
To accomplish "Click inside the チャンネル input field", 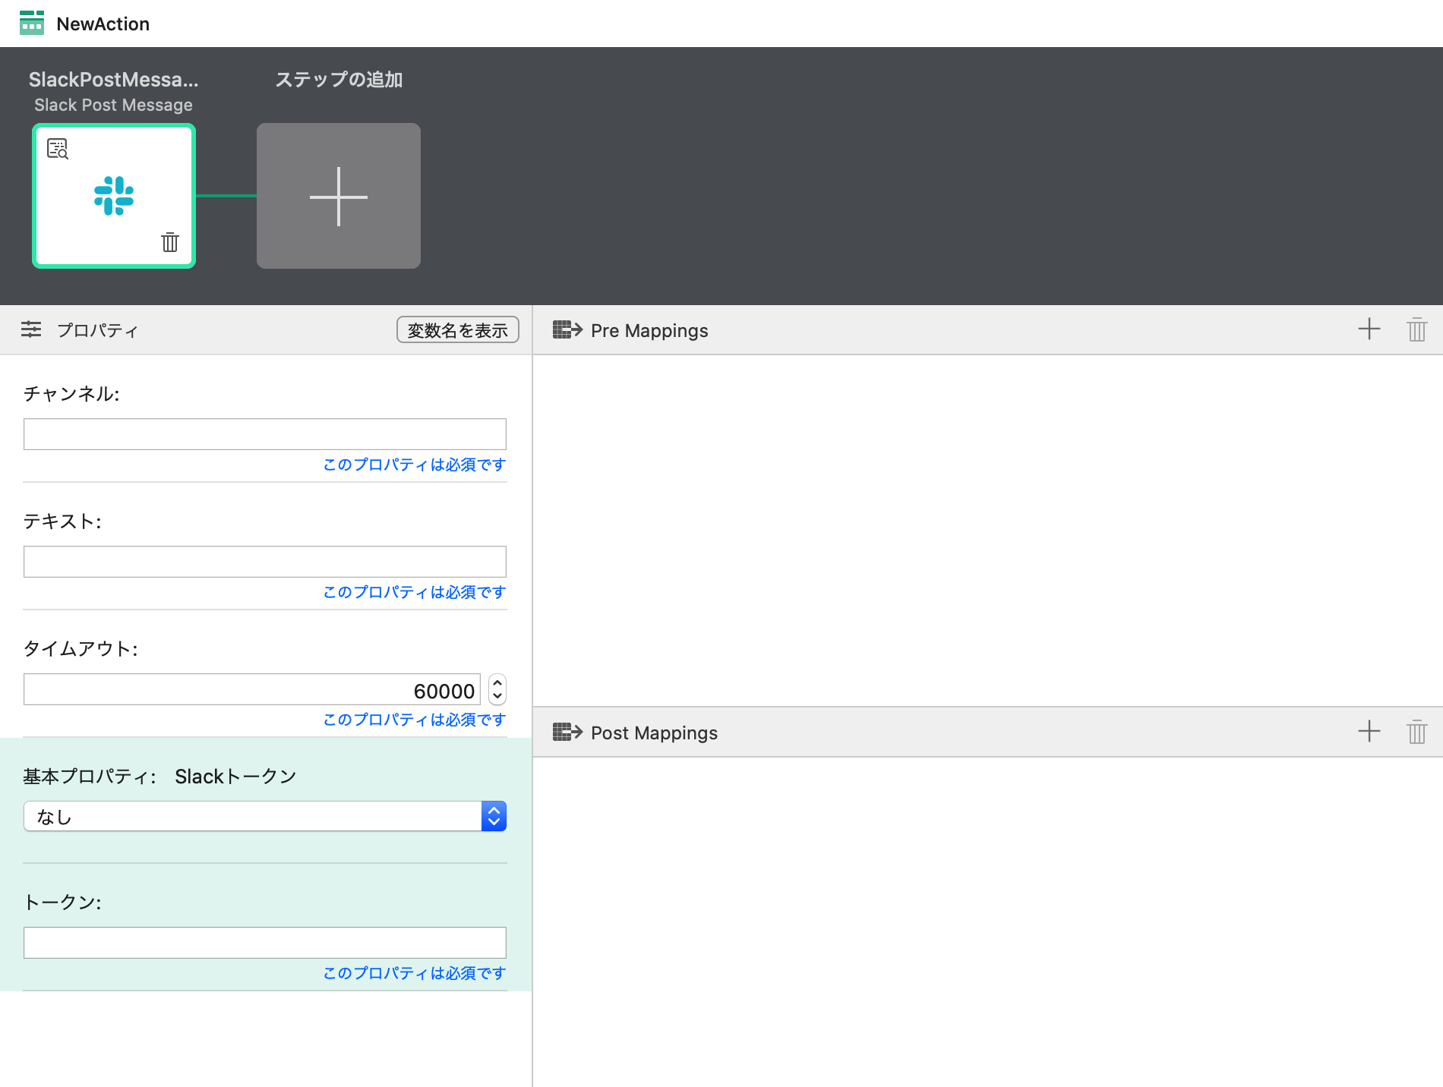I will 264,433.
